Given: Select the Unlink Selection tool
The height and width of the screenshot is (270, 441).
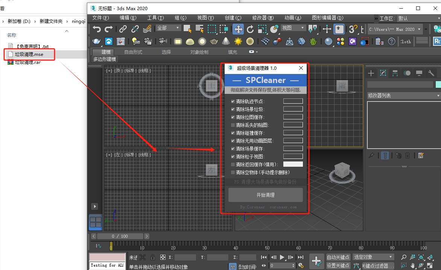Looking at the screenshot, I should pyautogui.click(x=135, y=29).
